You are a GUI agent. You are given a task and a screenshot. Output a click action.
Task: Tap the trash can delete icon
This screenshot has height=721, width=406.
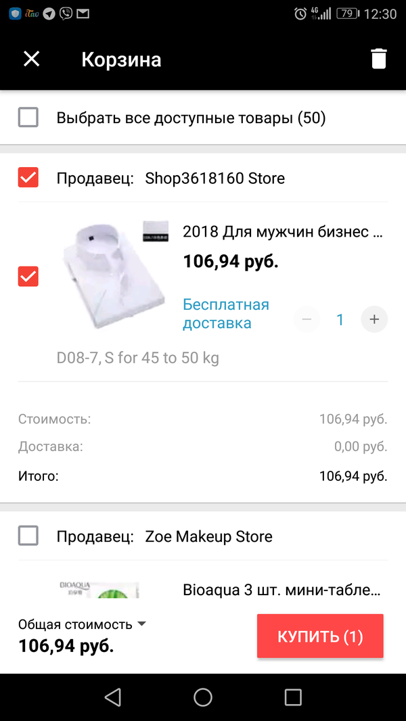tap(379, 59)
